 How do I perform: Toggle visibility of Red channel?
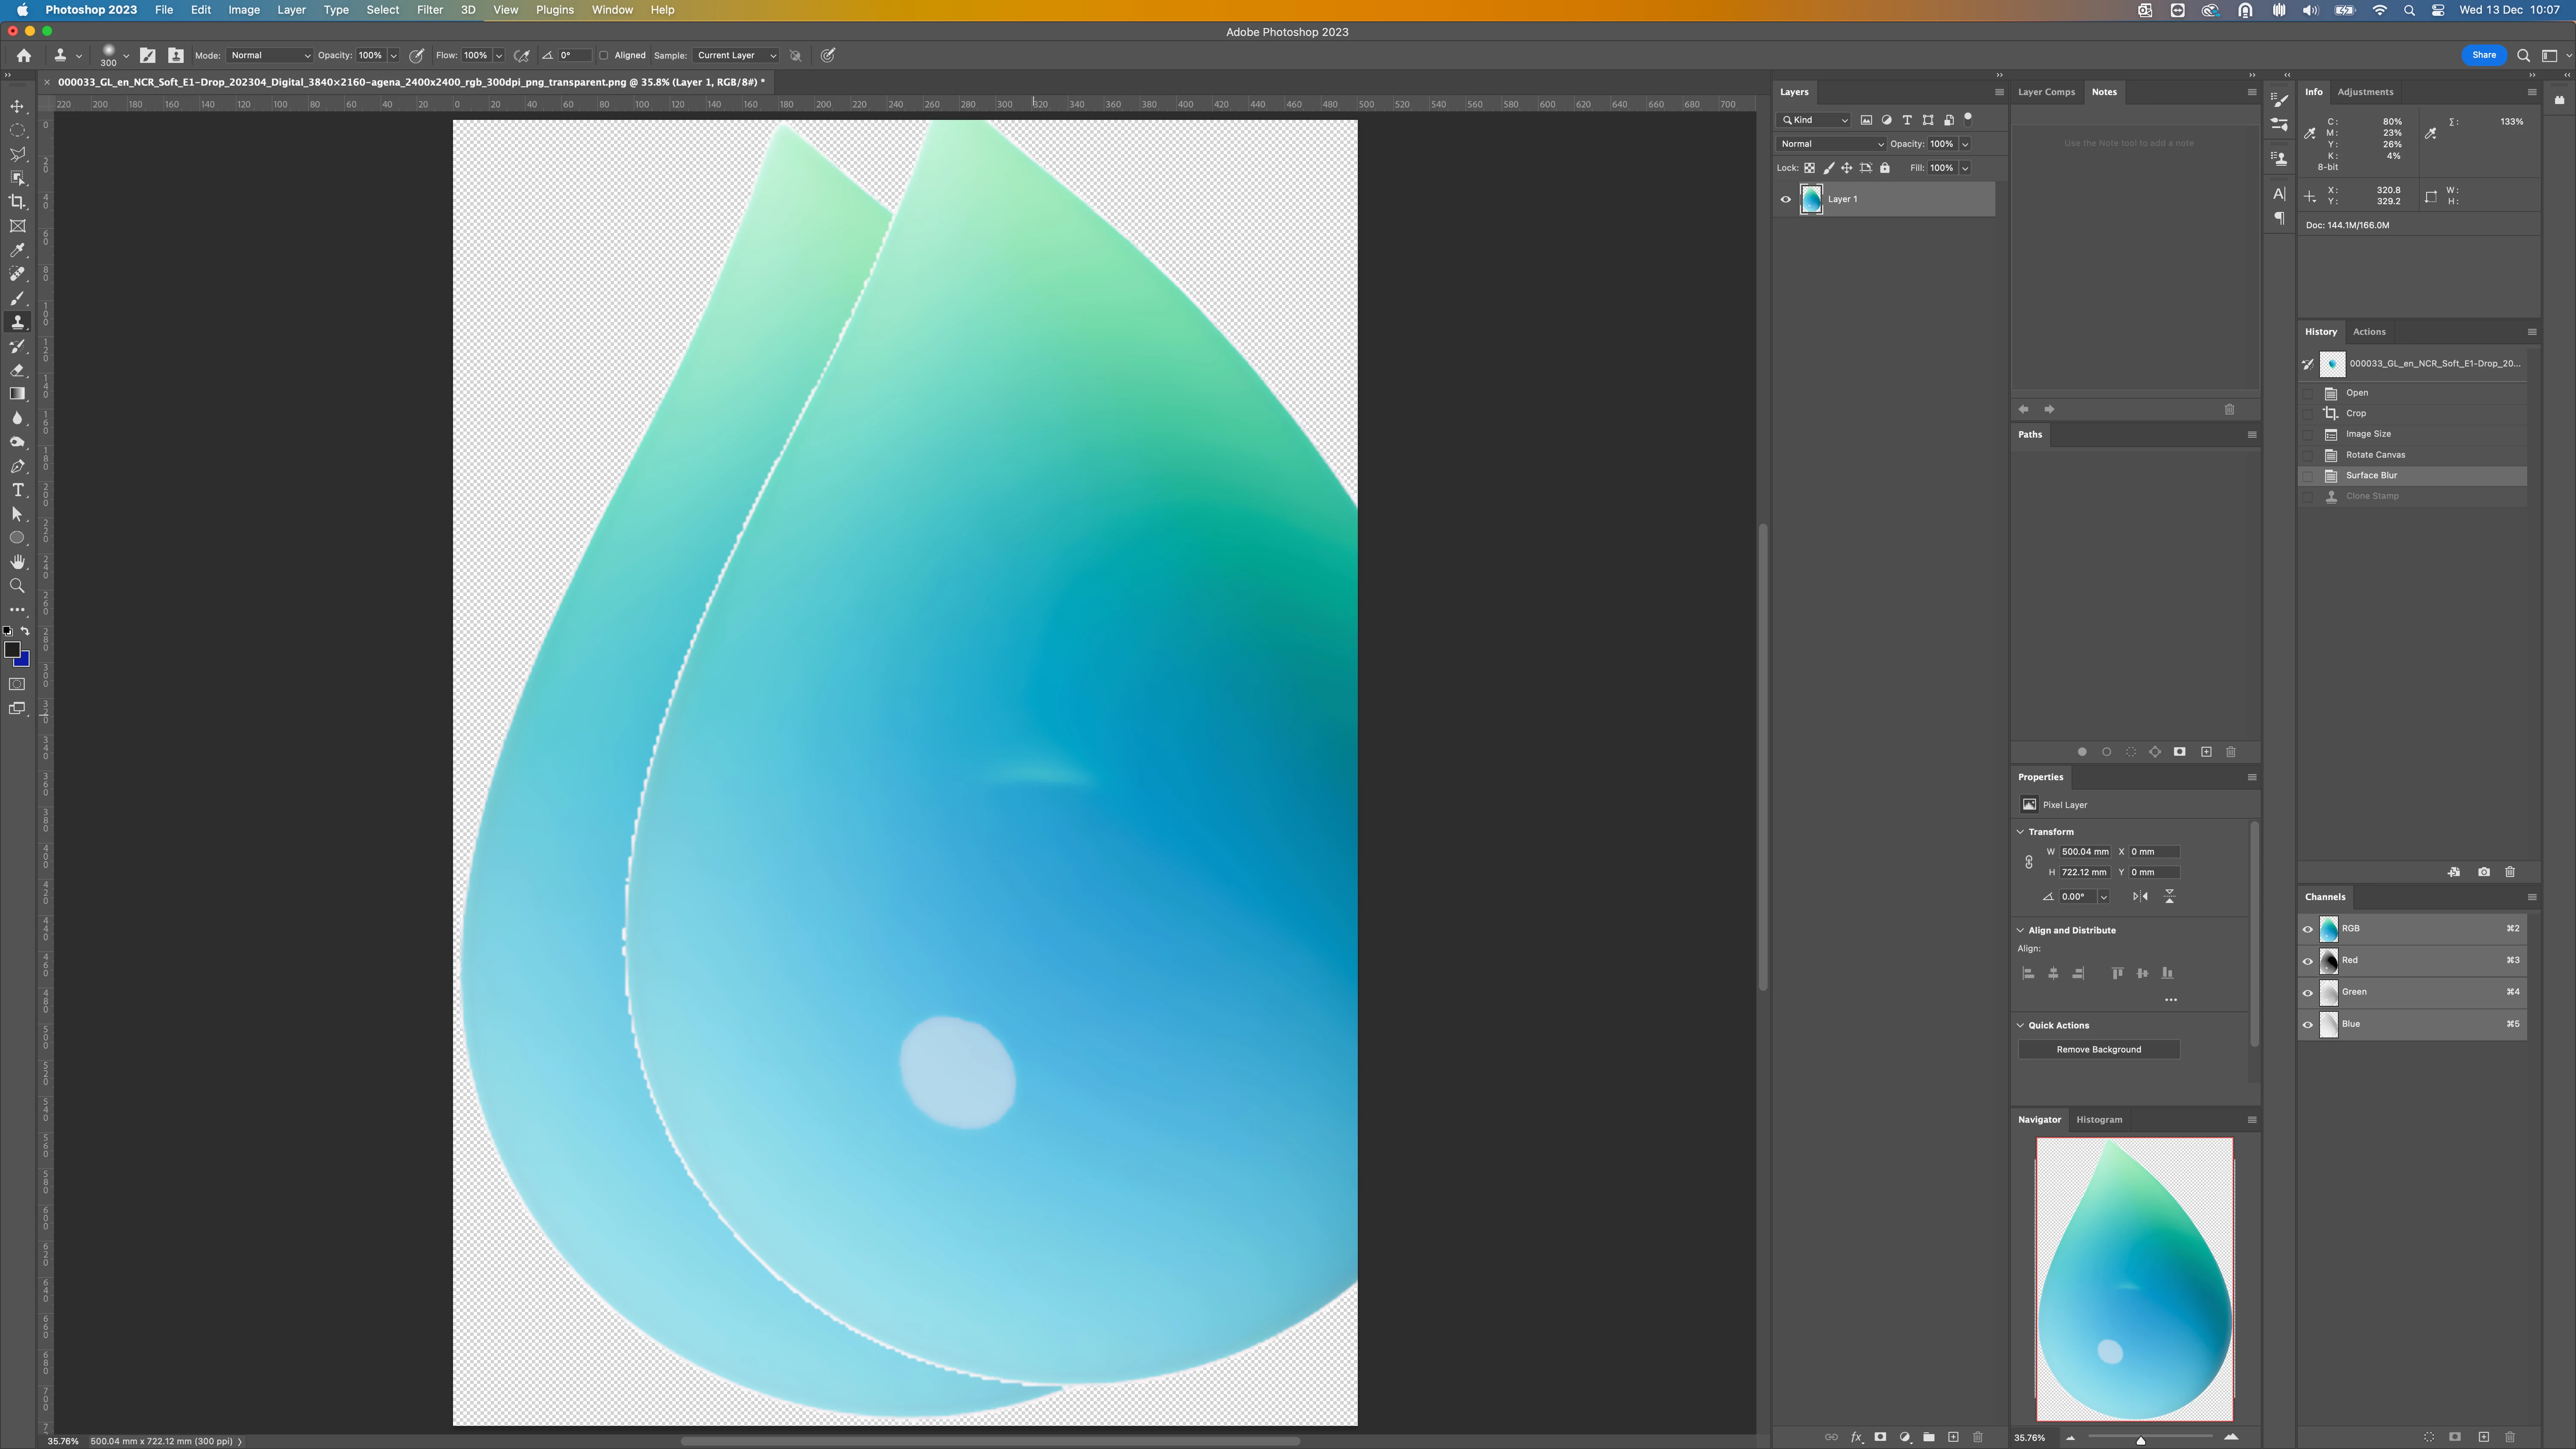coord(2308,961)
